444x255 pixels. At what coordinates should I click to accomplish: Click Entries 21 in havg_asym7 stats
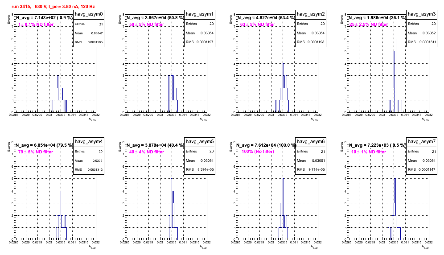tap(422, 151)
